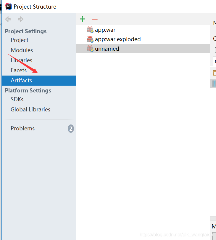
Task: Go to Global Libraries
Action: 30,109
